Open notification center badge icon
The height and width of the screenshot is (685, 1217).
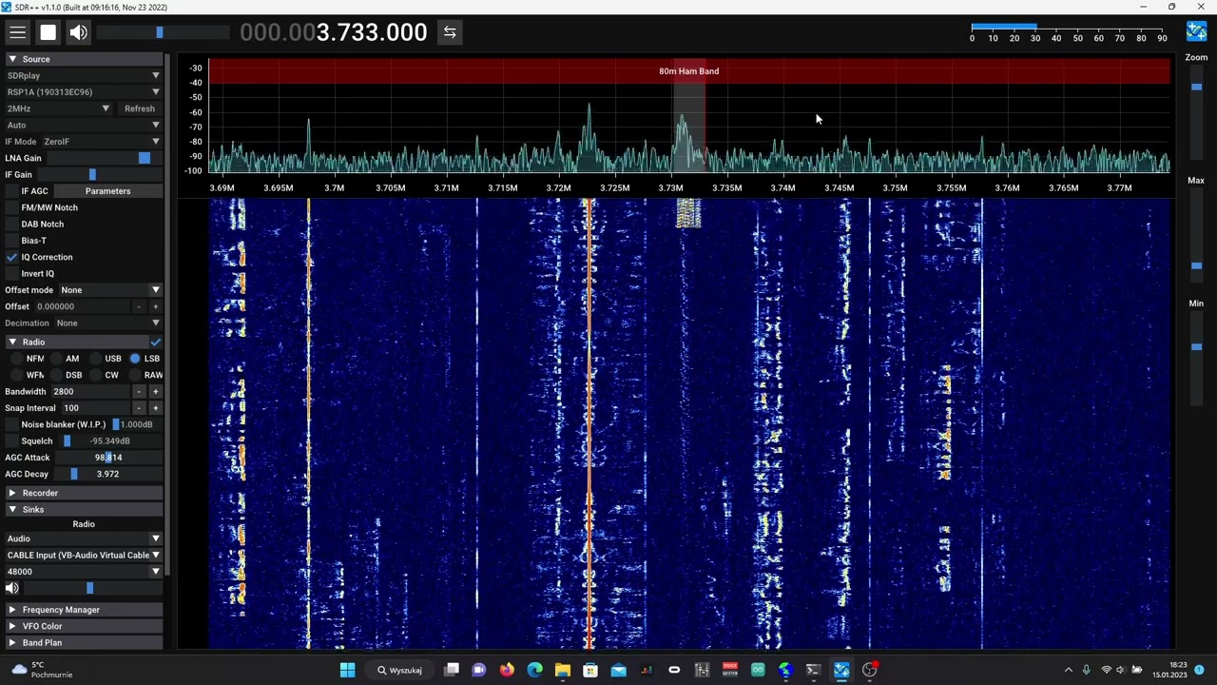[x=1199, y=670]
